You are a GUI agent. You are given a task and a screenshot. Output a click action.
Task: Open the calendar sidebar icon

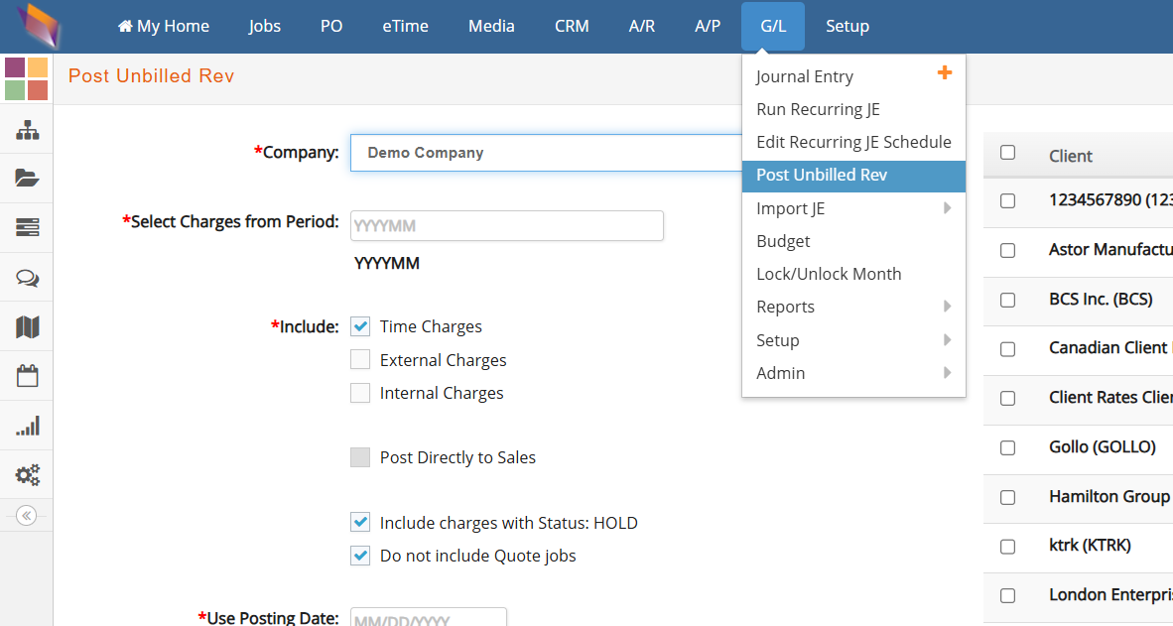[x=28, y=375]
